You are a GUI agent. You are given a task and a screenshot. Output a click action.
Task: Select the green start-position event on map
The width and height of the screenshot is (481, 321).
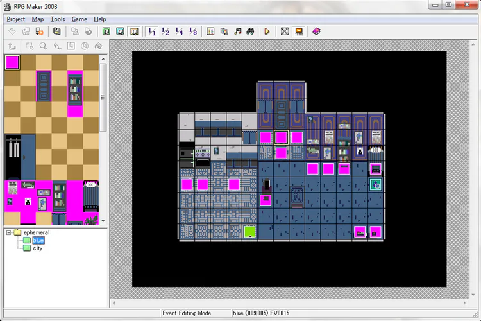(x=249, y=232)
